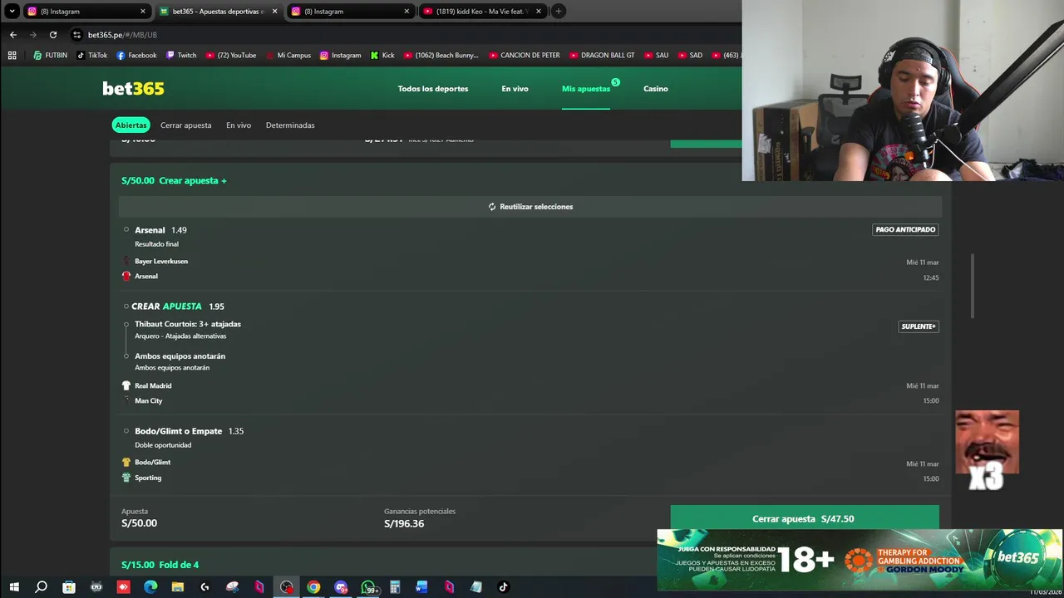Open the (72) YouTube bookmark
Screen dimensions: 1064x598
pos(230,56)
